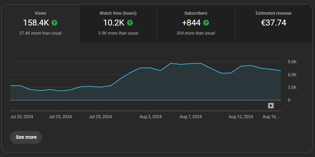Select the Aug 12, 2024 date label

click(241, 117)
